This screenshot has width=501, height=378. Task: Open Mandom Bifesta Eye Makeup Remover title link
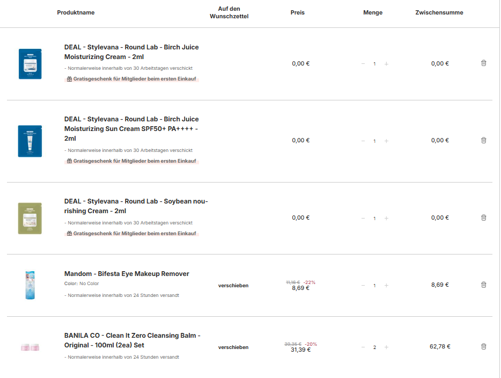tap(127, 274)
